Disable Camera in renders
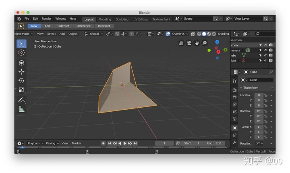Screen dimensions: 290x173 pos(271,50)
